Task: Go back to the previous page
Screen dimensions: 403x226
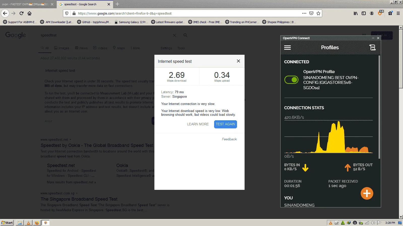Action: click(x=5, y=13)
